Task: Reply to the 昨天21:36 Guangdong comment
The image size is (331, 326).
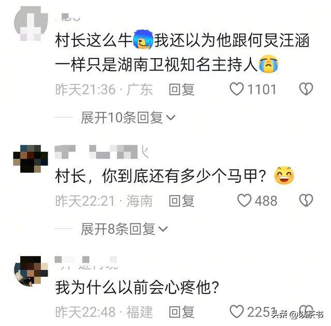Action: pyautogui.click(x=182, y=89)
